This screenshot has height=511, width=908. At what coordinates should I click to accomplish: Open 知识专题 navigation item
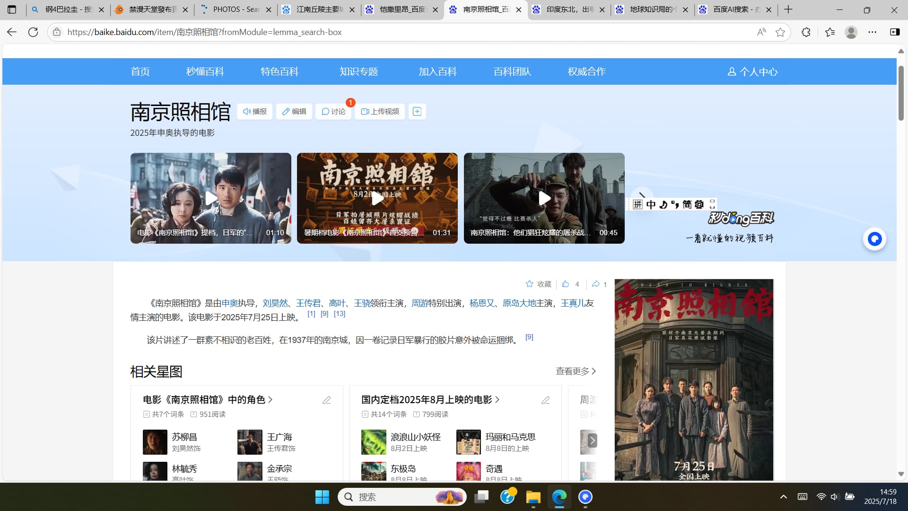(x=359, y=71)
